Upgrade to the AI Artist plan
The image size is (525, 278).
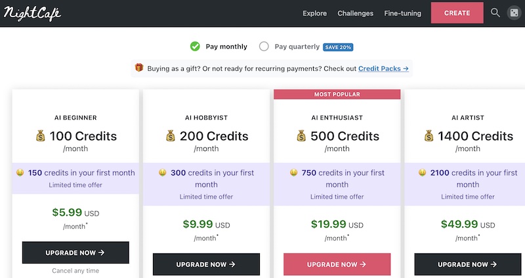point(468,264)
